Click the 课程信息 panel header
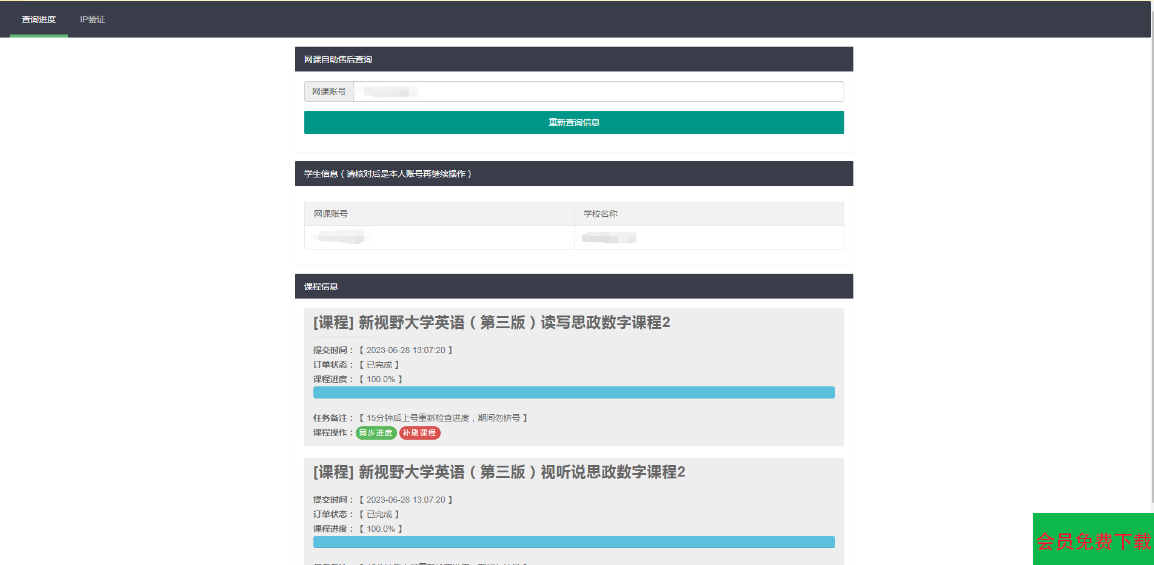 [x=573, y=286]
